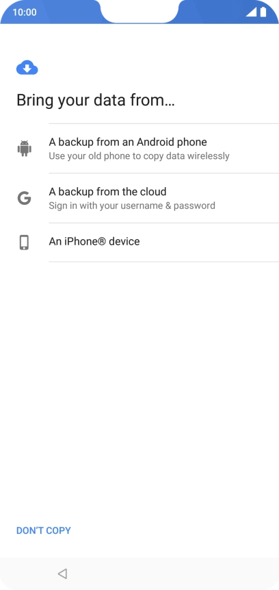279x590 pixels.
Task: Tap the battery status icon
Action: pos(263,12)
